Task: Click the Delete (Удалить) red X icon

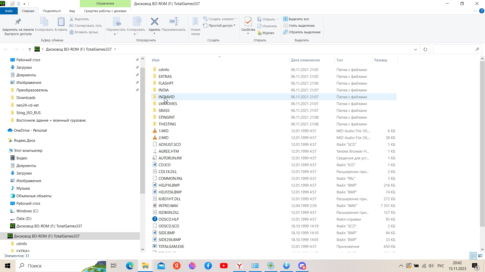Action: [x=154, y=22]
